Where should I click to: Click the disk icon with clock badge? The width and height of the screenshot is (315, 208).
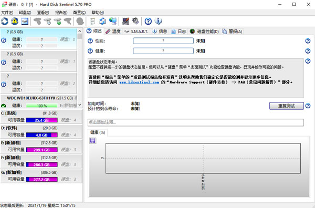tap(48, 21)
